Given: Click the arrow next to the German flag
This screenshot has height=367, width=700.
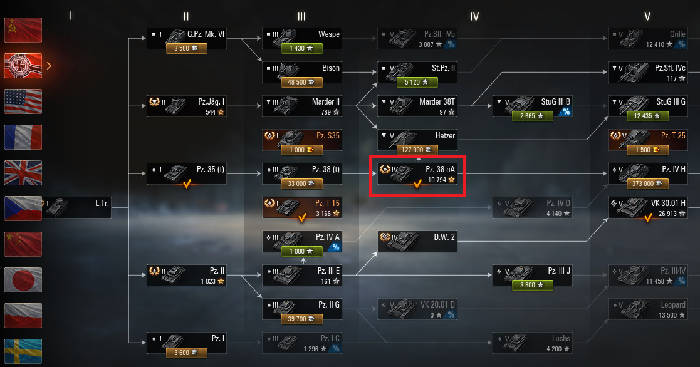Looking at the screenshot, I should [x=49, y=66].
